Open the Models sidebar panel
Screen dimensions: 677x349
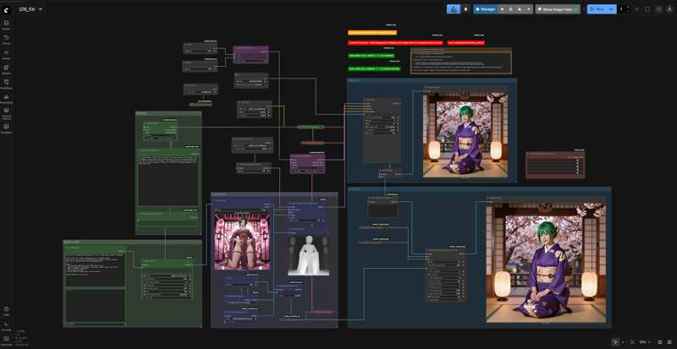tap(6, 68)
